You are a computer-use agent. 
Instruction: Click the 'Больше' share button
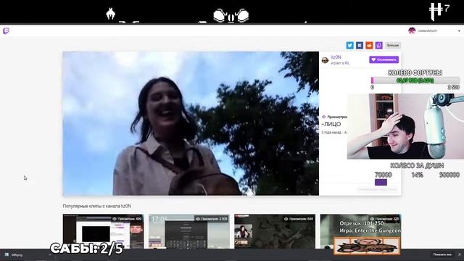pyautogui.click(x=393, y=45)
